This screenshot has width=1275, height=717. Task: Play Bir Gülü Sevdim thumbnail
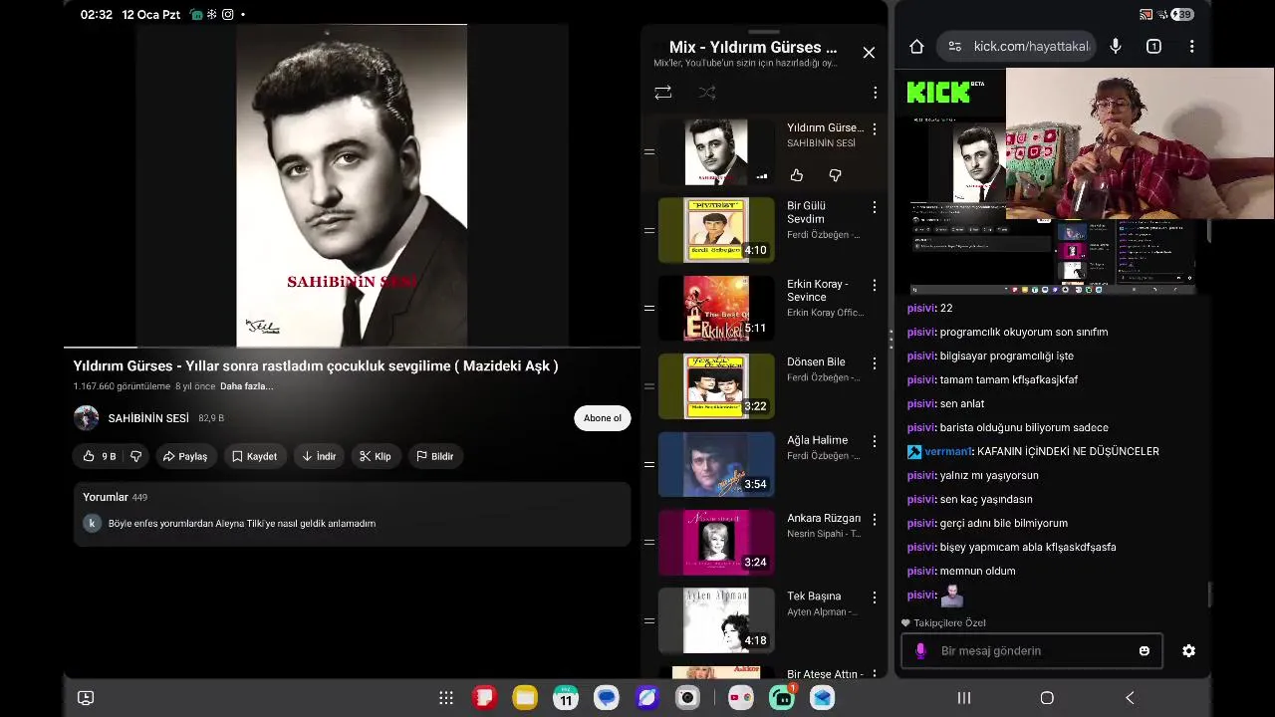[x=716, y=230]
